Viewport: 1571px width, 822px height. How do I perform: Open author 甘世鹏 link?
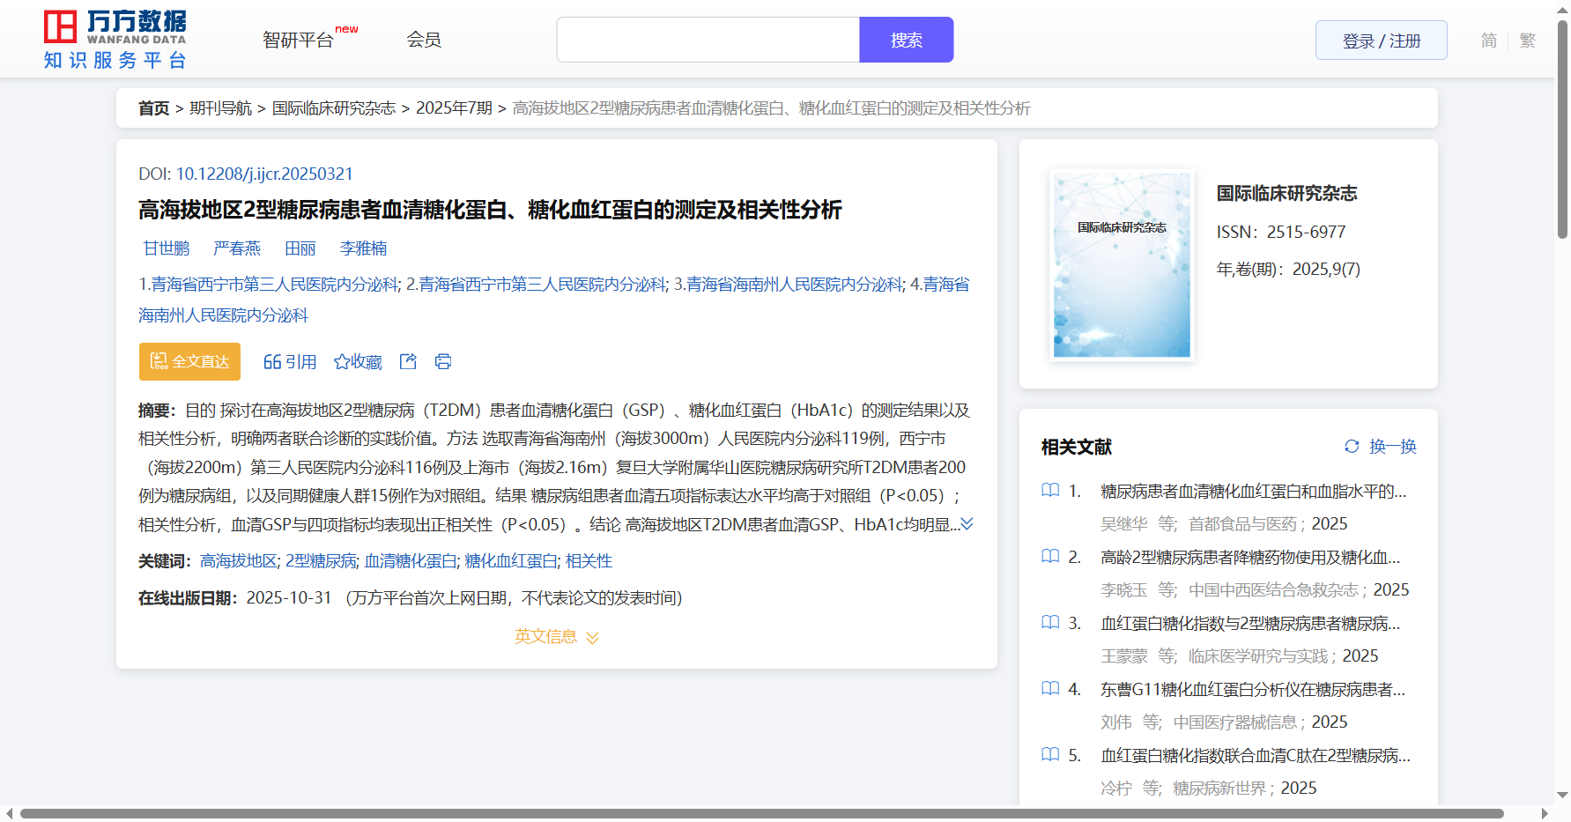[167, 248]
